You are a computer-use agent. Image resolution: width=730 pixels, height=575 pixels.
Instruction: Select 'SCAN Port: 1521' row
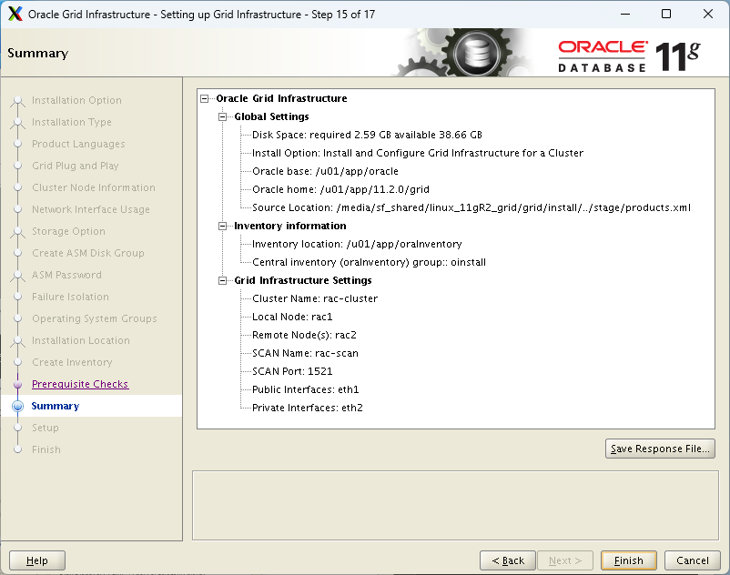[x=292, y=371]
